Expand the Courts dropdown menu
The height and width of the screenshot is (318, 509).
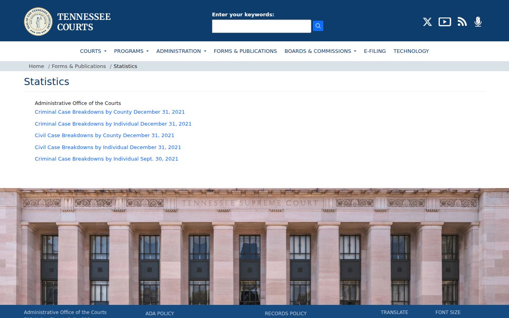93,51
